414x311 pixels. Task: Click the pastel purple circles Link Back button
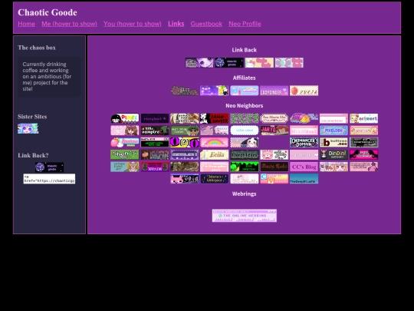coord(289,63)
